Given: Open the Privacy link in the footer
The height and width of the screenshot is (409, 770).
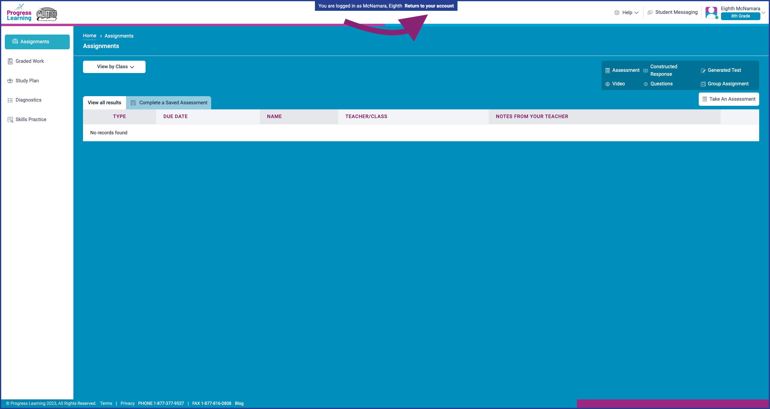Looking at the screenshot, I should click(x=127, y=404).
